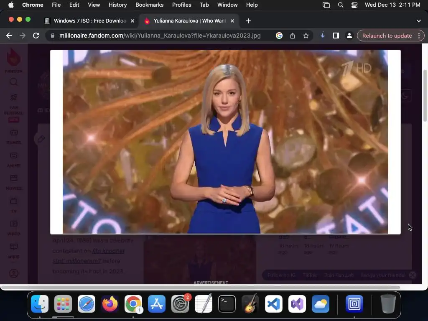Open Games in Fandom sidebar

coord(14,137)
